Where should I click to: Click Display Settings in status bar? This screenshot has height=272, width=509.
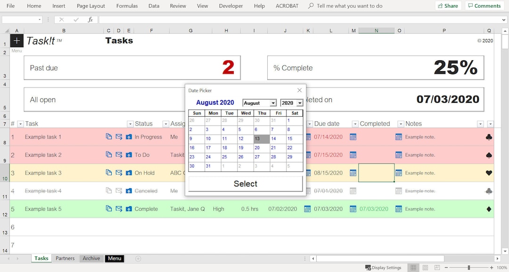pos(383,267)
